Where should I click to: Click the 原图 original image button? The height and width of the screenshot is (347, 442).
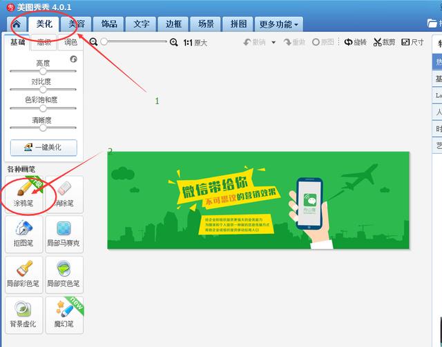click(323, 42)
